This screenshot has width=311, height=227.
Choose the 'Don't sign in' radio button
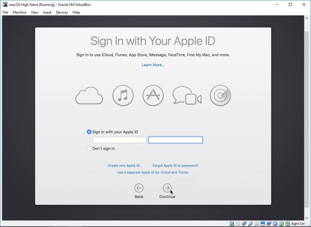point(89,148)
